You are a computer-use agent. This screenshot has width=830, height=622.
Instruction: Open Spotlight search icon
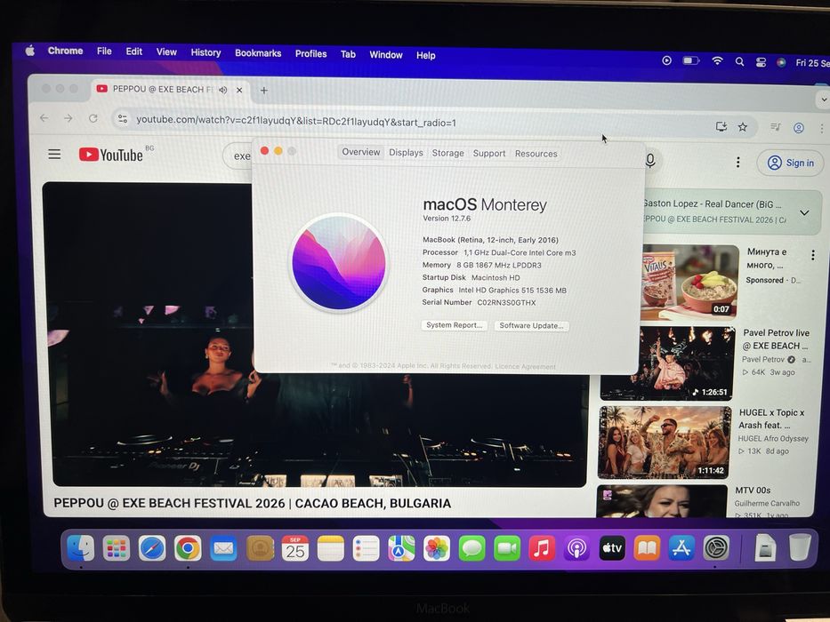click(x=739, y=62)
